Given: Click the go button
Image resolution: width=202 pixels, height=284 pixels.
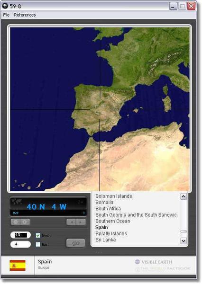Looking at the screenshot, I should pos(75,243).
